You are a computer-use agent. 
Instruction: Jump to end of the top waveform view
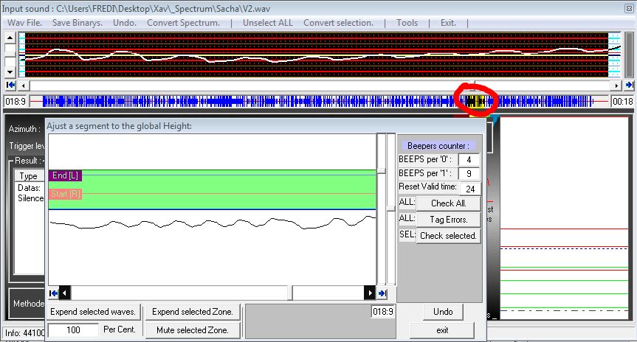coord(629,85)
